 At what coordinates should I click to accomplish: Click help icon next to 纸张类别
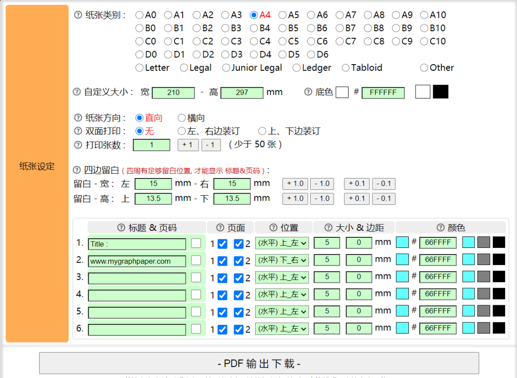click(78, 15)
